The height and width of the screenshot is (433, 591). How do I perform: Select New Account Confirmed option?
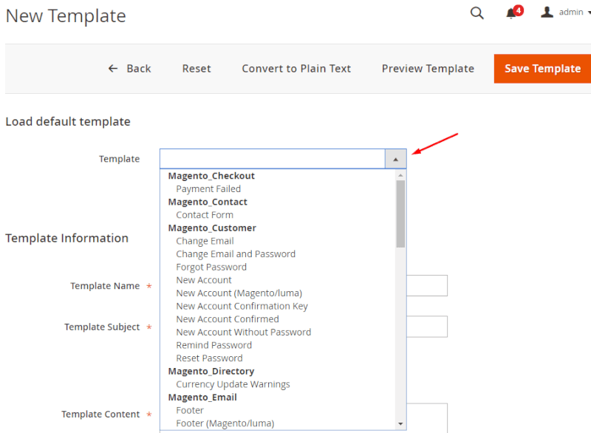[228, 318]
